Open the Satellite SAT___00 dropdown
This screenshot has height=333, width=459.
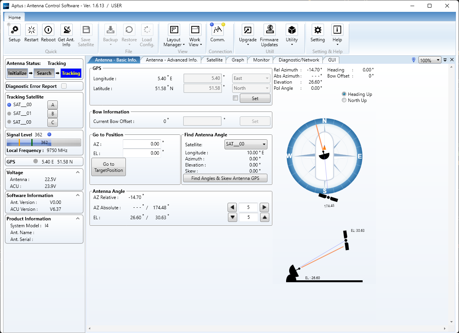point(246,144)
